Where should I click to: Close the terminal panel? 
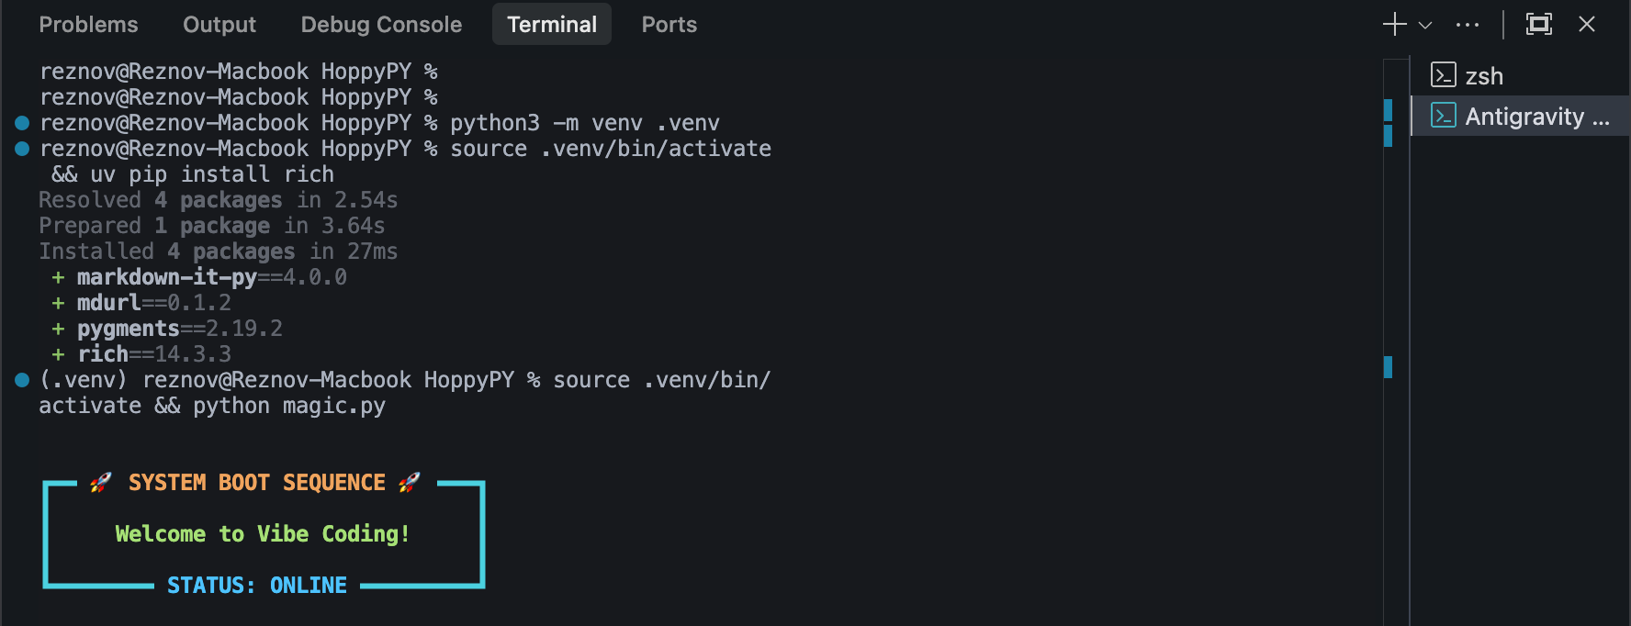pyautogui.click(x=1587, y=24)
